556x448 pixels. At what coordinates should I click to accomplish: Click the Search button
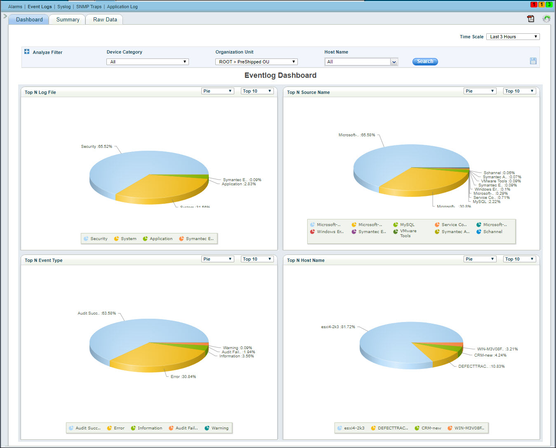click(425, 61)
